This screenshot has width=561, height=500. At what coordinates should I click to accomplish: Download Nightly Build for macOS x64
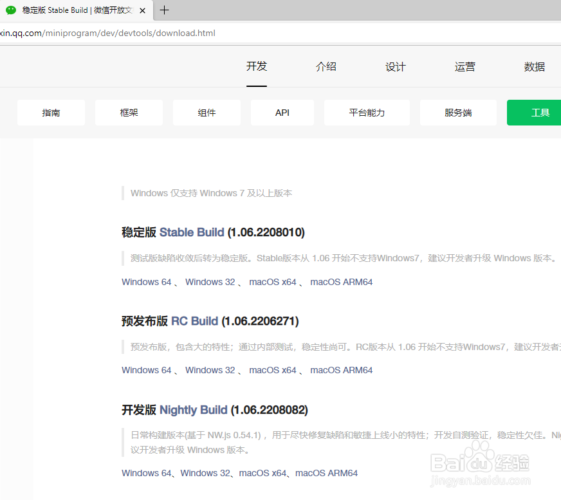click(262, 473)
